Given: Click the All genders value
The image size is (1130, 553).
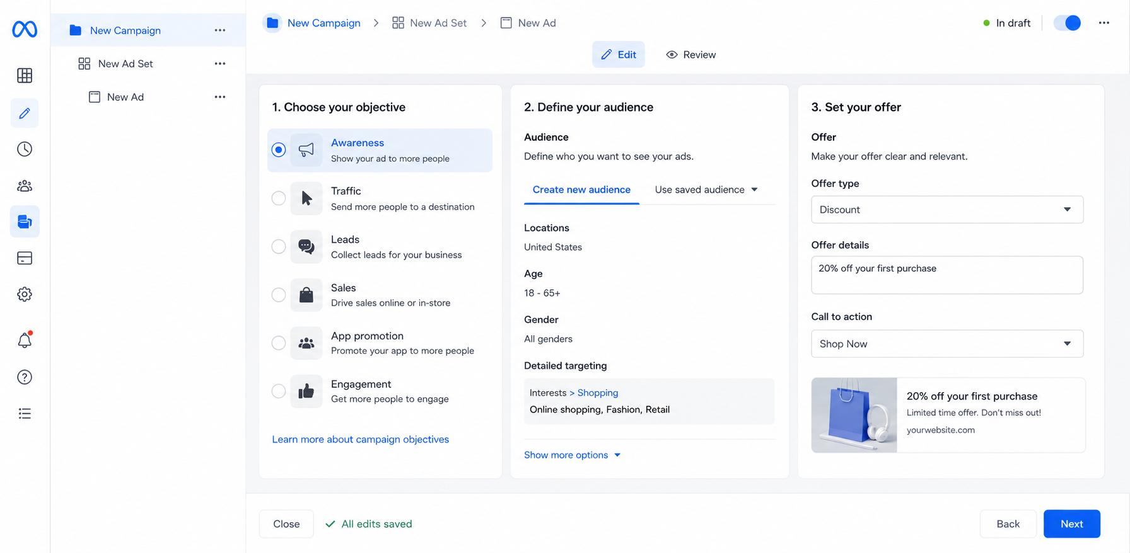Looking at the screenshot, I should coord(549,339).
